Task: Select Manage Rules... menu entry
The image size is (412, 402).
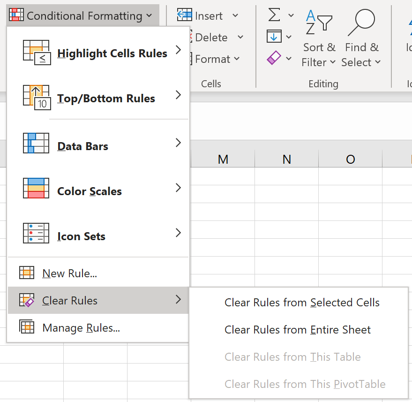Action: click(x=81, y=328)
